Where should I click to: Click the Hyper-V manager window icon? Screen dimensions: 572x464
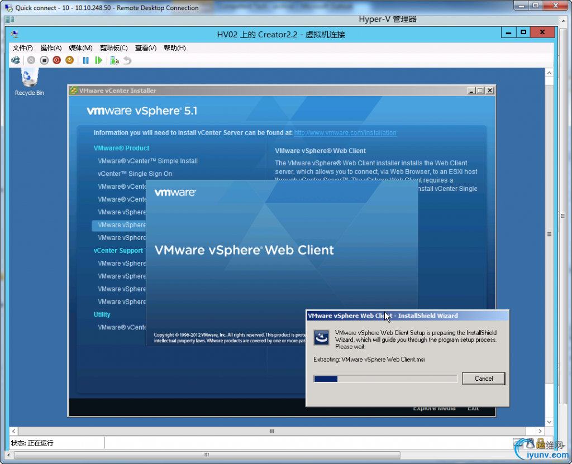[10, 20]
